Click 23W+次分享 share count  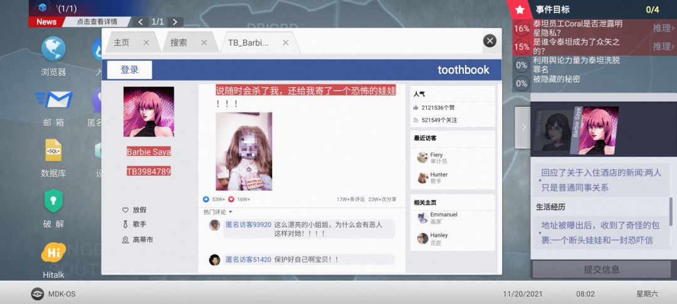(x=382, y=200)
